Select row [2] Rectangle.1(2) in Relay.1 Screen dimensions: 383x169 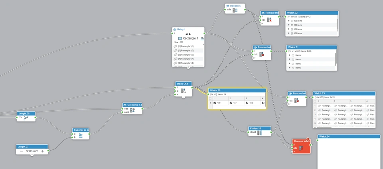tap(188, 51)
